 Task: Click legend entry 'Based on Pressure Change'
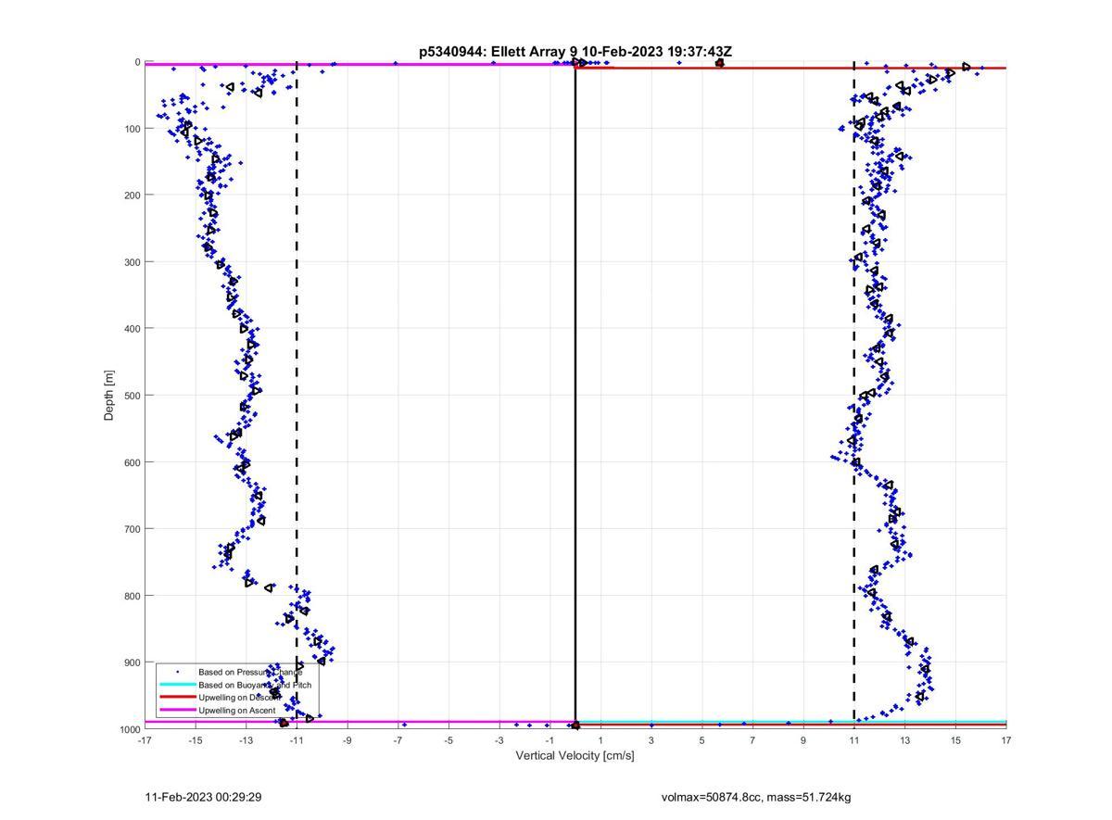point(250,672)
